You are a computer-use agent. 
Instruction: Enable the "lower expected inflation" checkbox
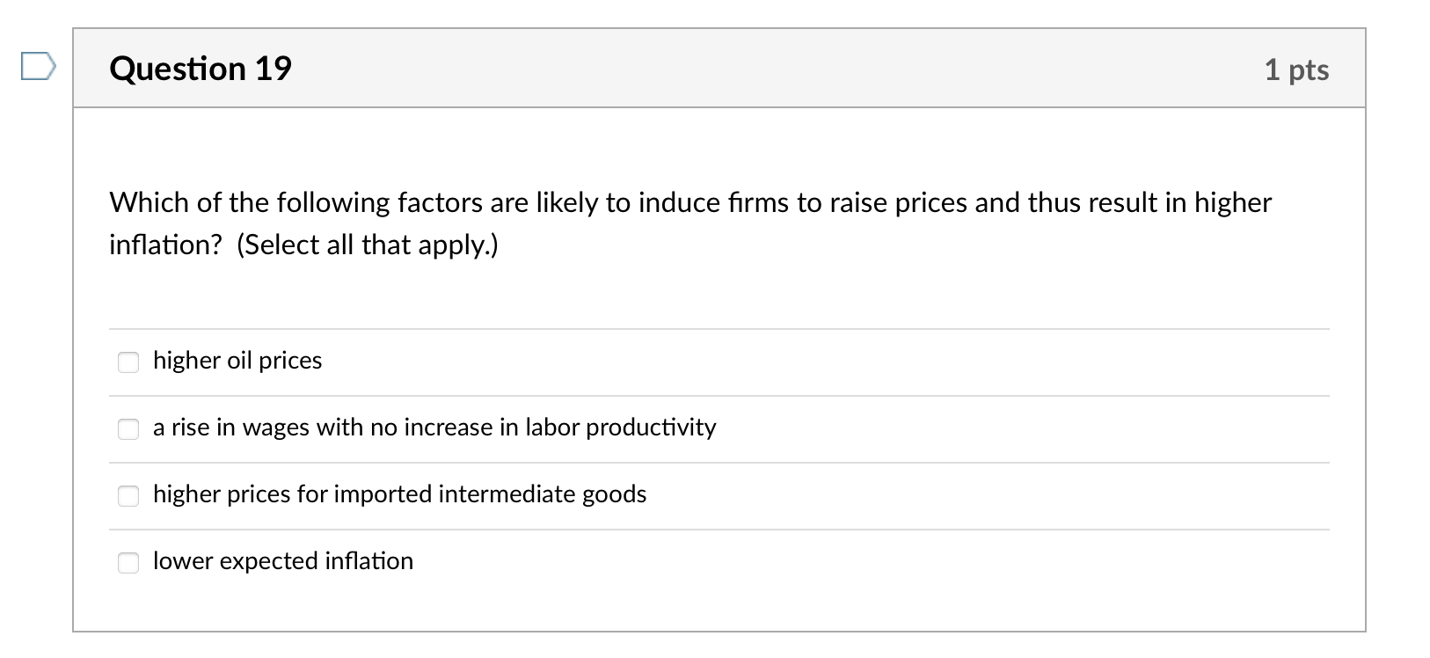tap(128, 562)
